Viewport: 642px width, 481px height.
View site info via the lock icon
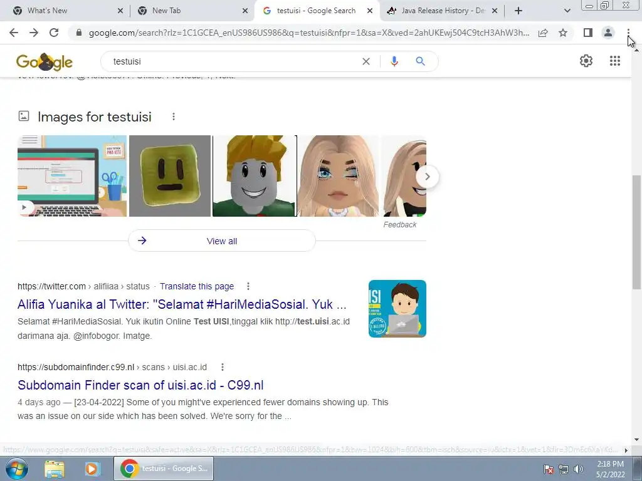(x=79, y=33)
